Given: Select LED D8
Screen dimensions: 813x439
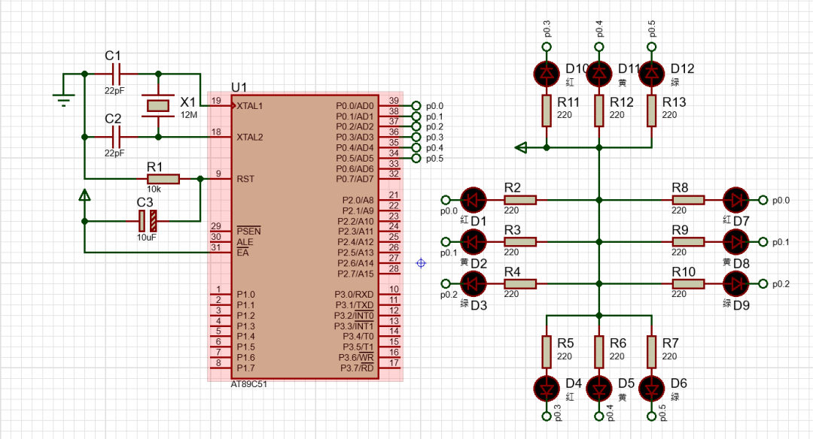Looking at the screenshot, I should pos(735,242).
